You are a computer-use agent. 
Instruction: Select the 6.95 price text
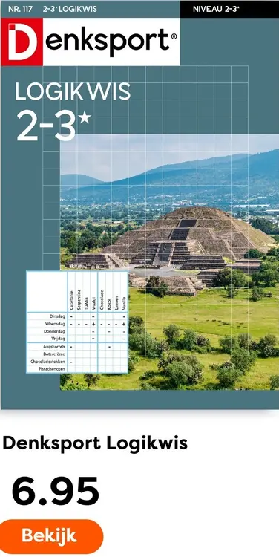coord(56,492)
